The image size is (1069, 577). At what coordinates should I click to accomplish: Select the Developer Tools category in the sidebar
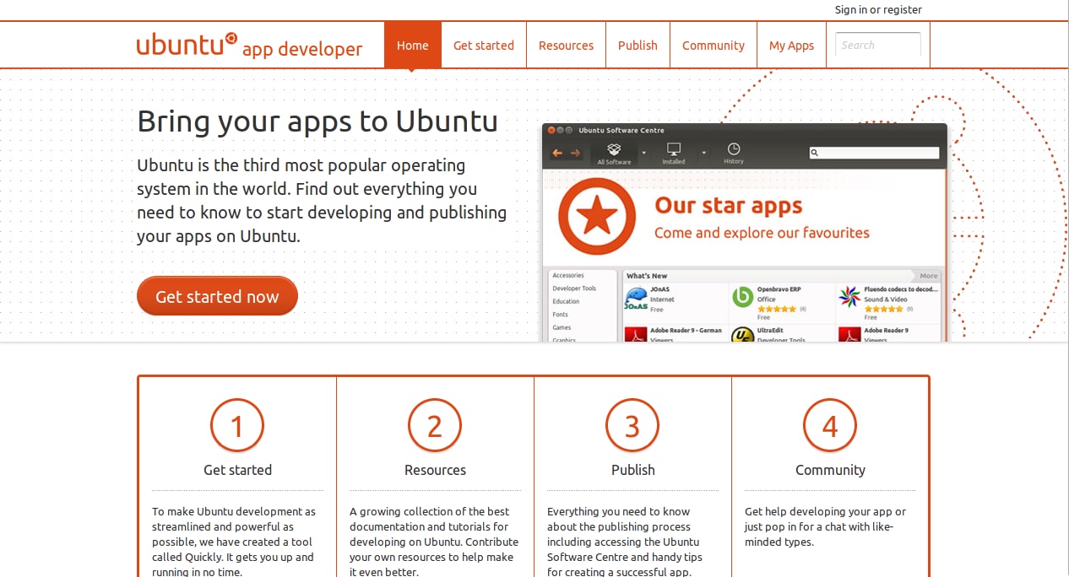(574, 288)
